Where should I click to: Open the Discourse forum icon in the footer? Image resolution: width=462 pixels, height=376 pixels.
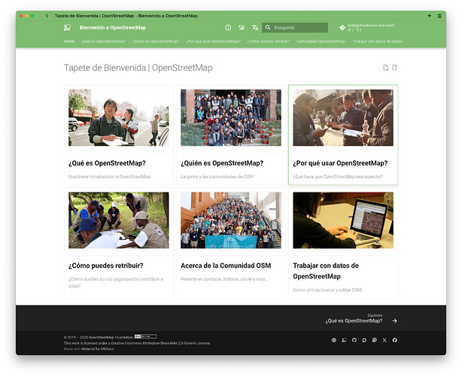(364, 340)
